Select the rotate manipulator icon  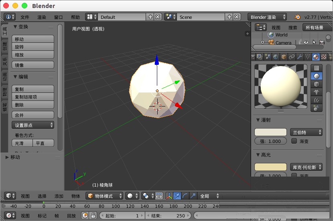click(x=185, y=196)
